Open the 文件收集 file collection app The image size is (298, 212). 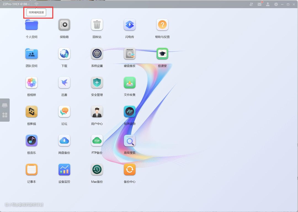click(x=130, y=83)
